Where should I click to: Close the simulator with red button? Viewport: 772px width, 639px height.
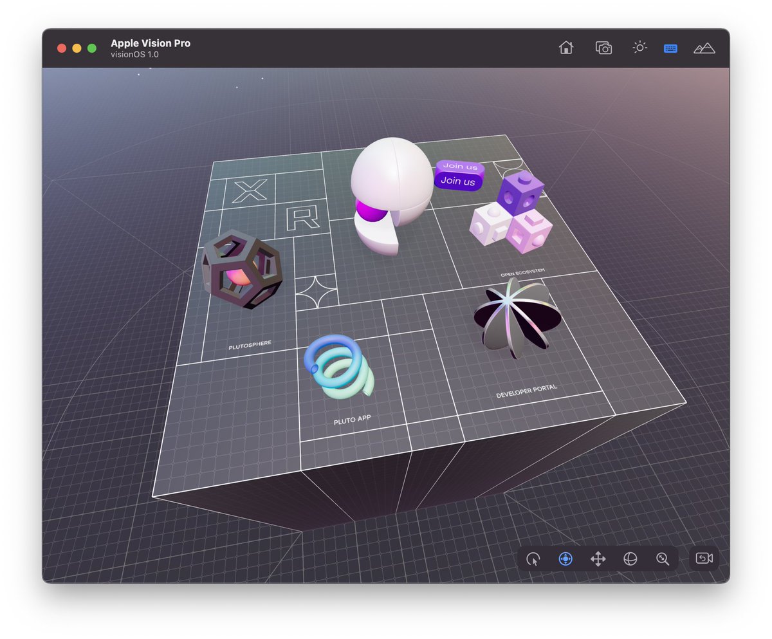click(x=62, y=48)
